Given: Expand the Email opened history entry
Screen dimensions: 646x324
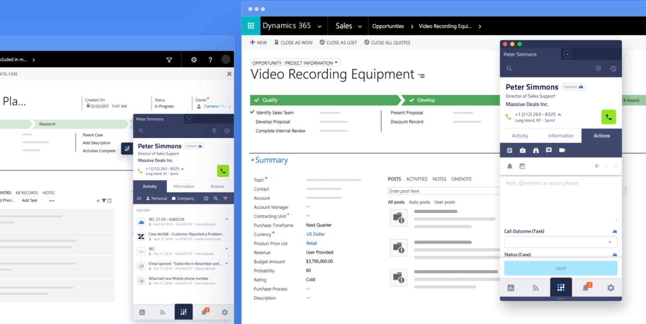Looking at the screenshot, I should [x=227, y=264].
